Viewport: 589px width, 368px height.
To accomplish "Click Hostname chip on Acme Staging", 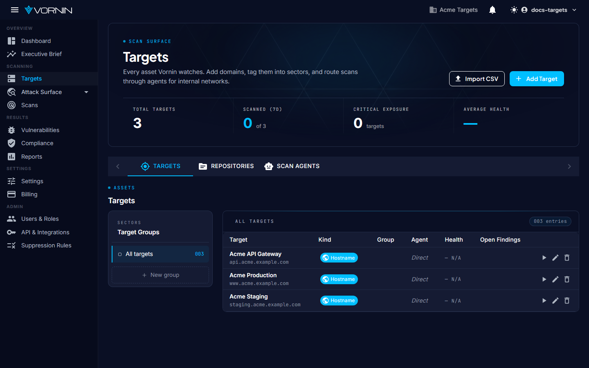I will 339,301.
